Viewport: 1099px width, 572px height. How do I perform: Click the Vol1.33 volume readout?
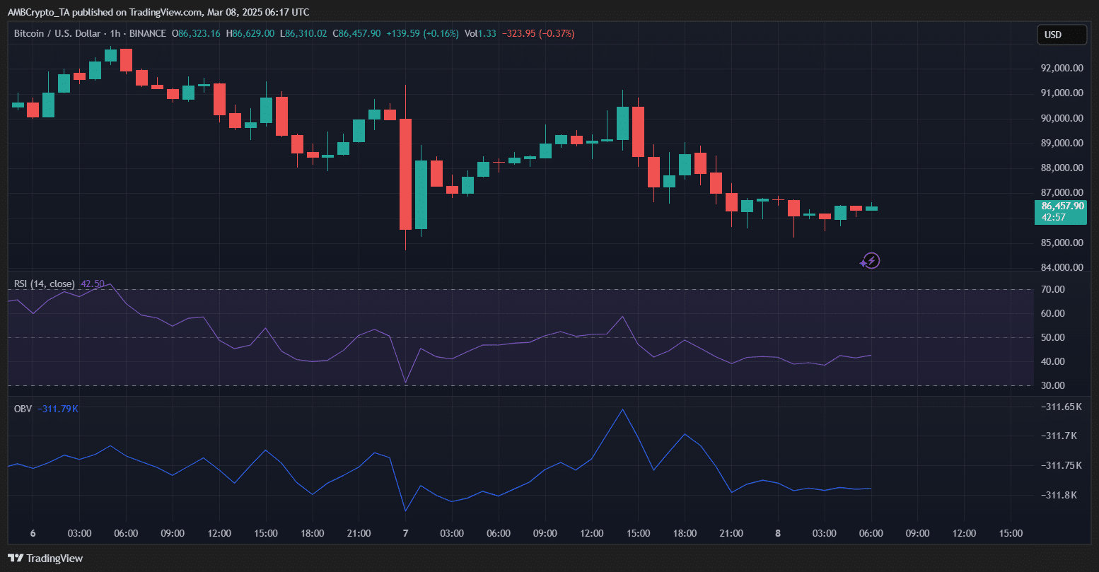pyautogui.click(x=481, y=33)
